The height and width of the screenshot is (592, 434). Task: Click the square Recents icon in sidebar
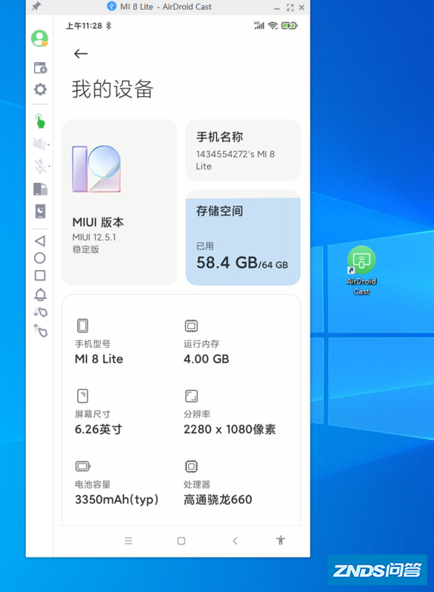tap(40, 275)
